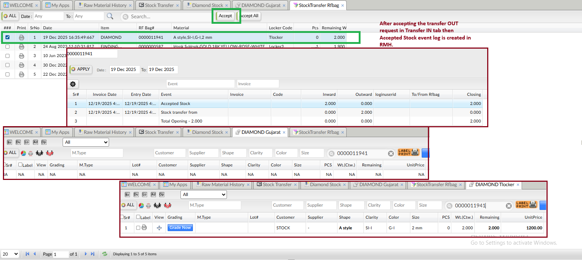Open the gear settings icon in event log
582x260 pixels.
click(73, 84)
